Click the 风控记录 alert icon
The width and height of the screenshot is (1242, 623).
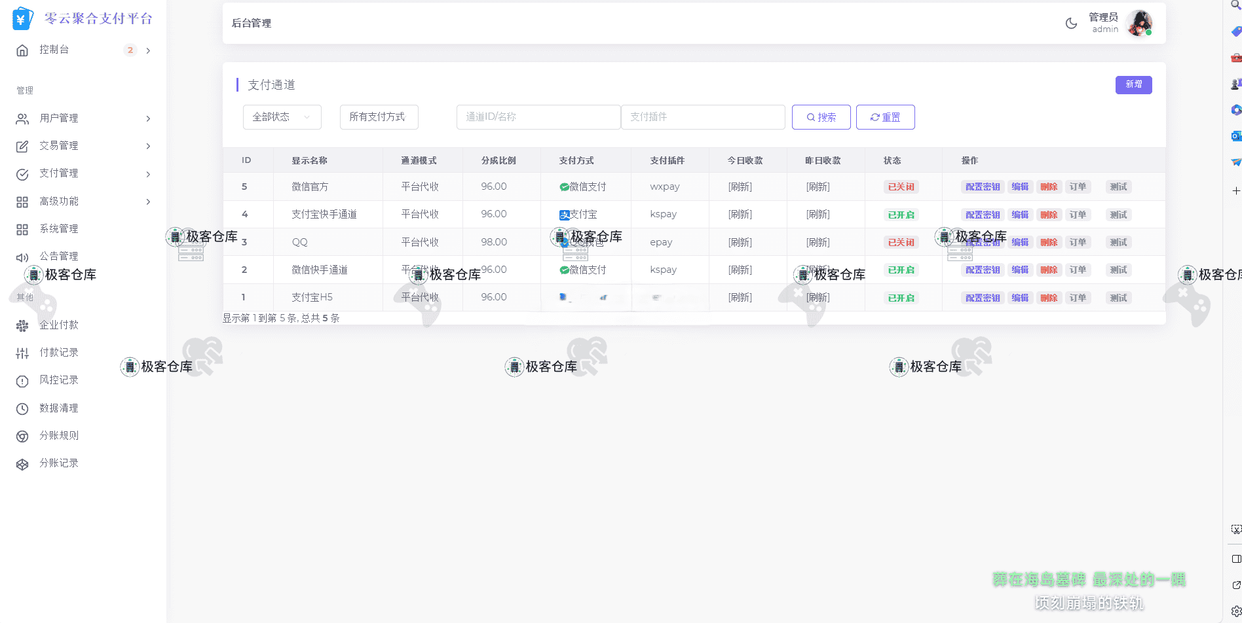(22, 381)
